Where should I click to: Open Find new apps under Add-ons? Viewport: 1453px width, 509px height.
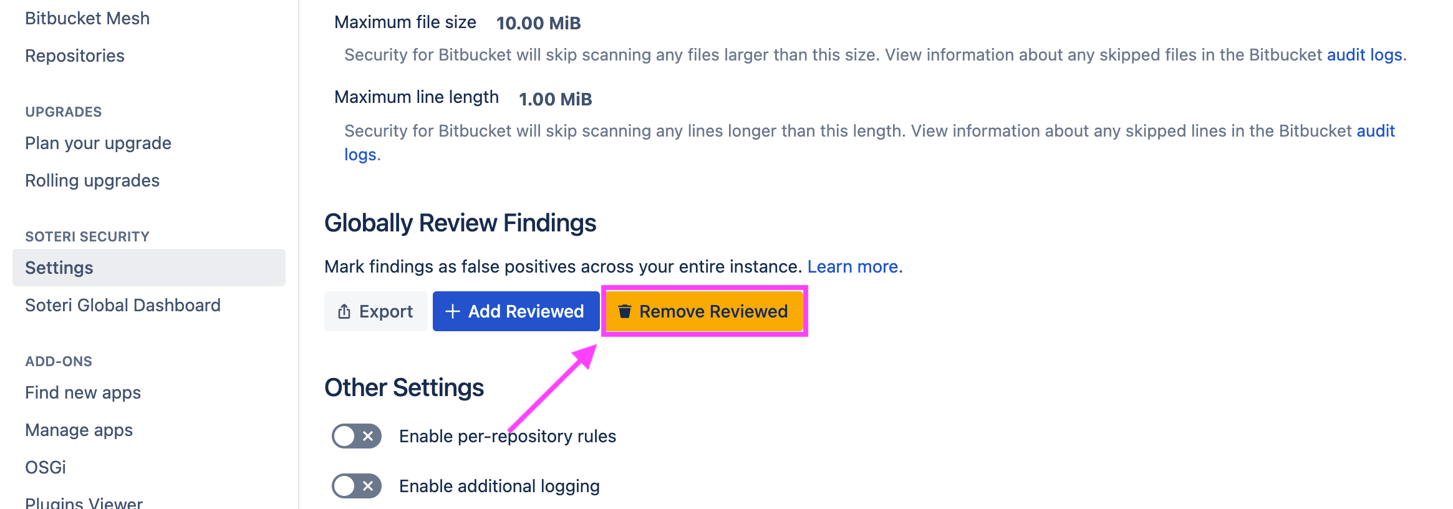coord(82,392)
